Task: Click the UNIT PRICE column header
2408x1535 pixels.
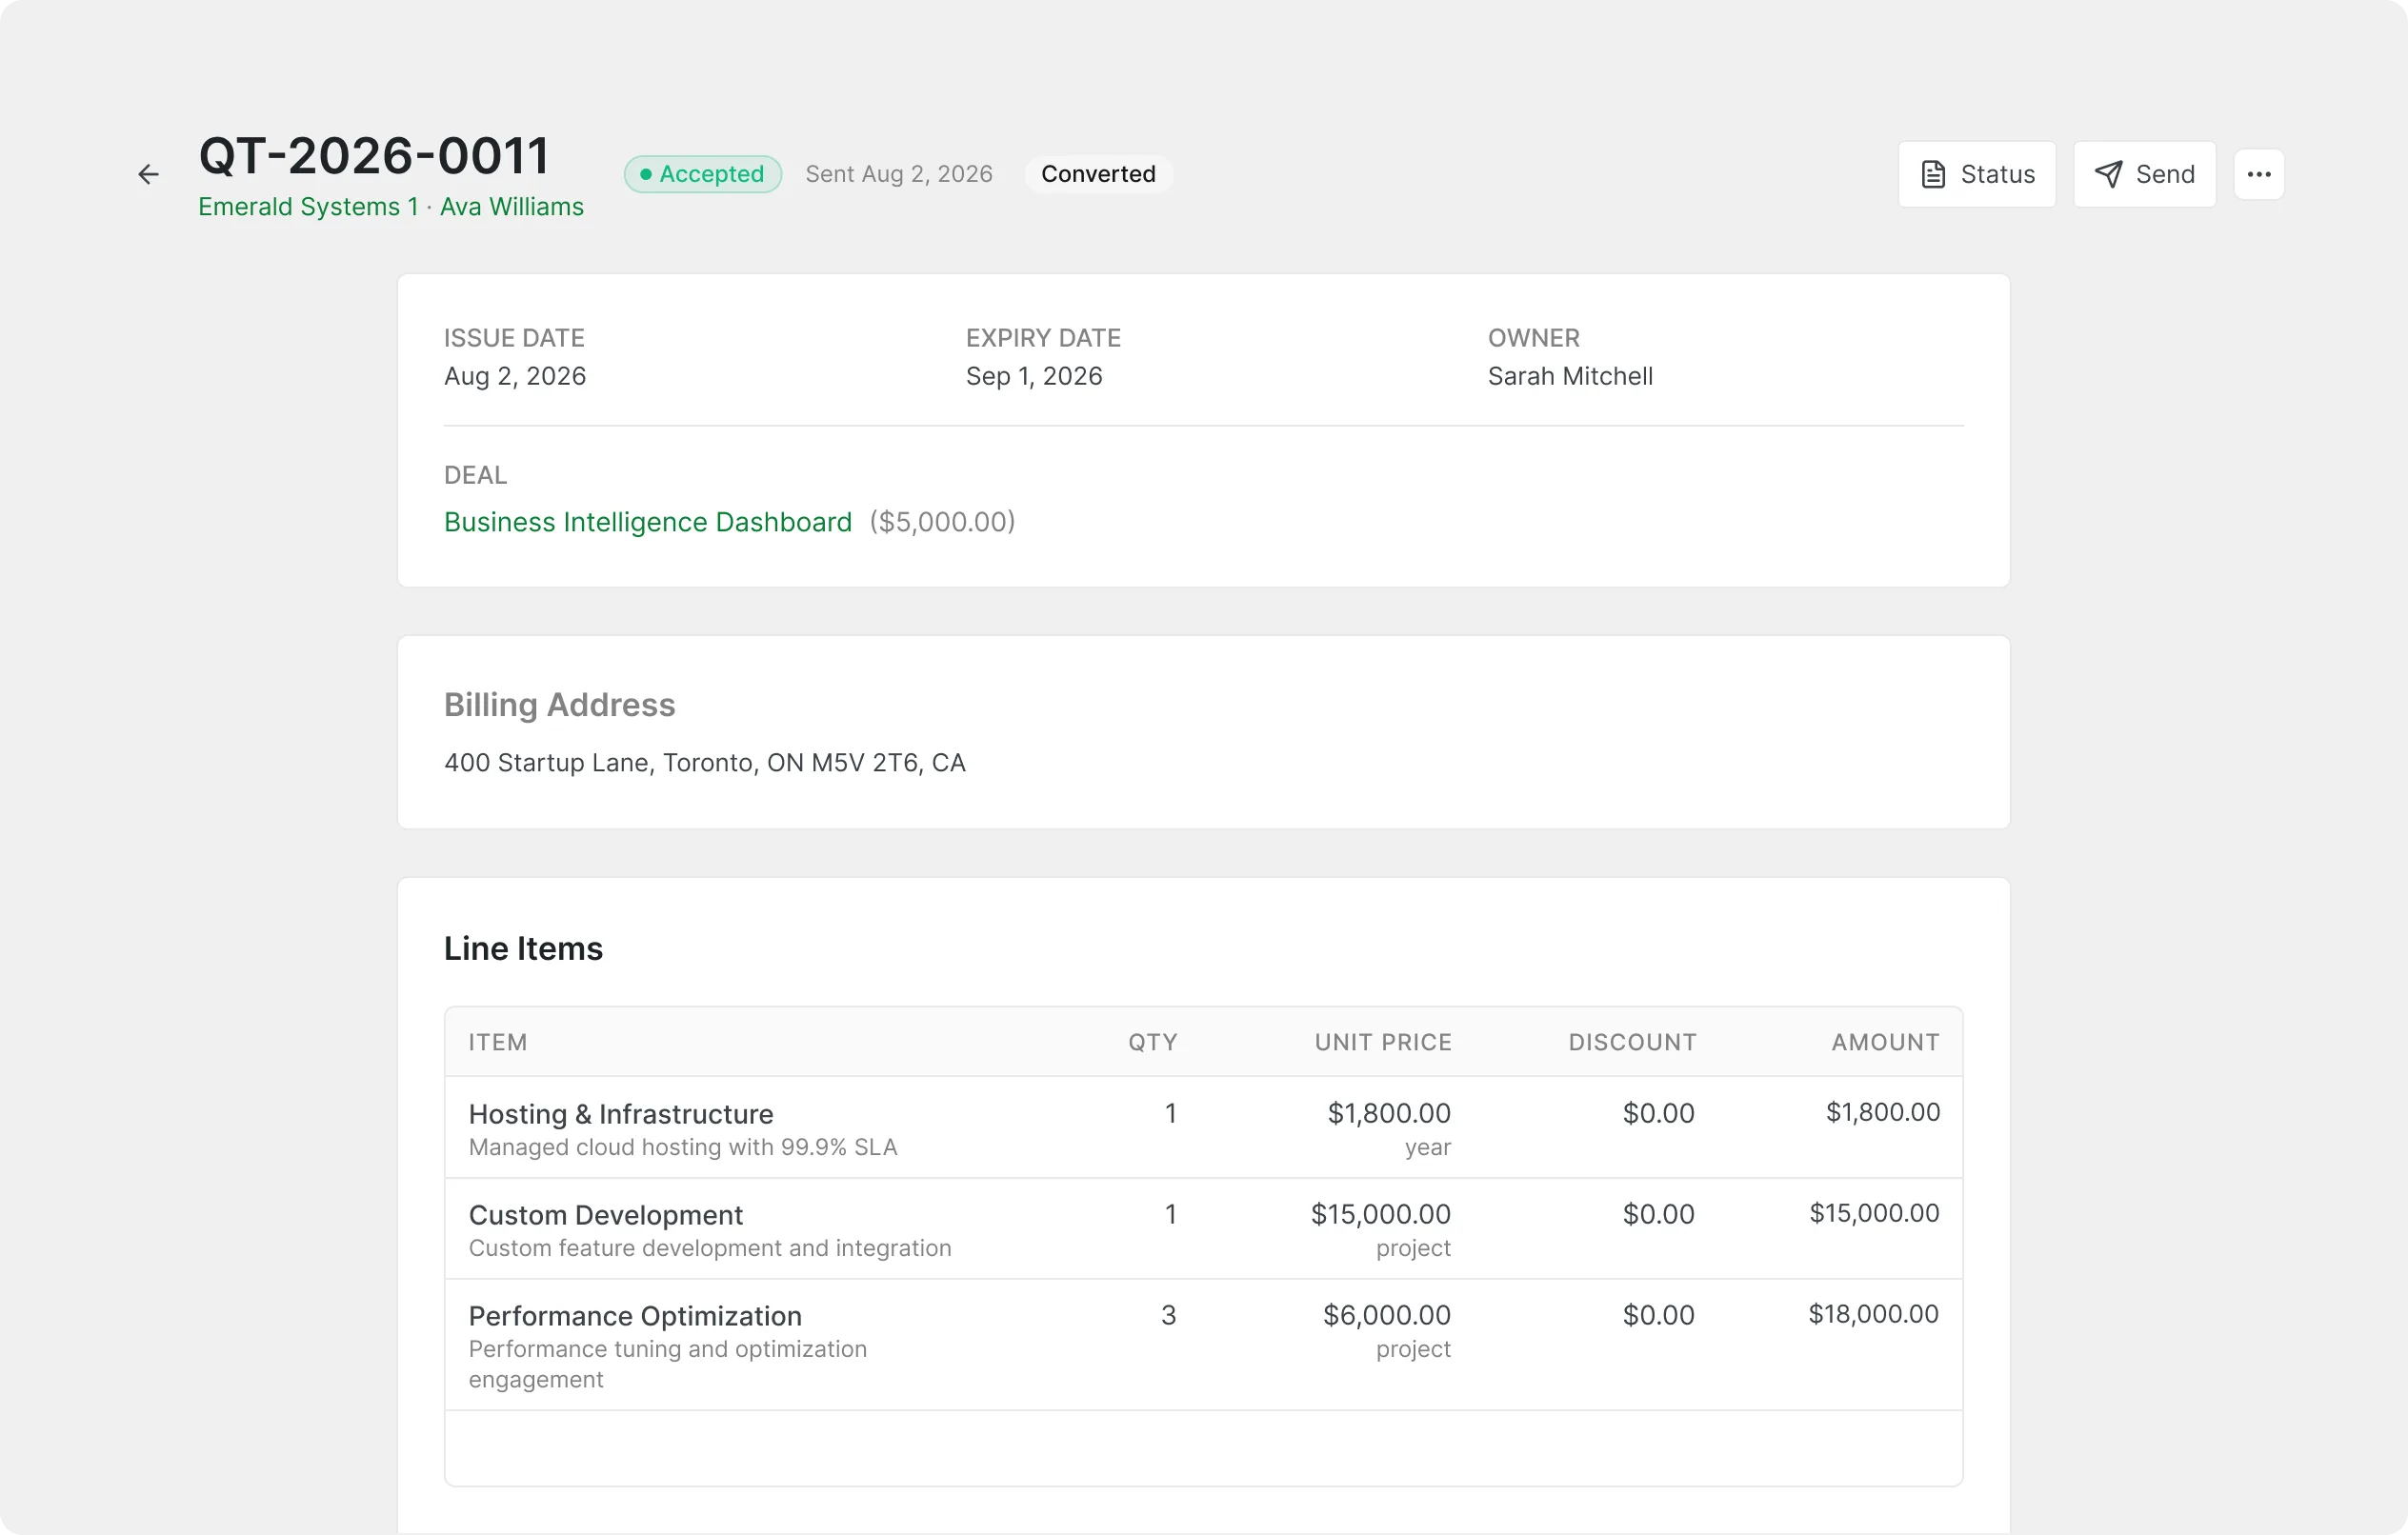Action: 1383,1042
